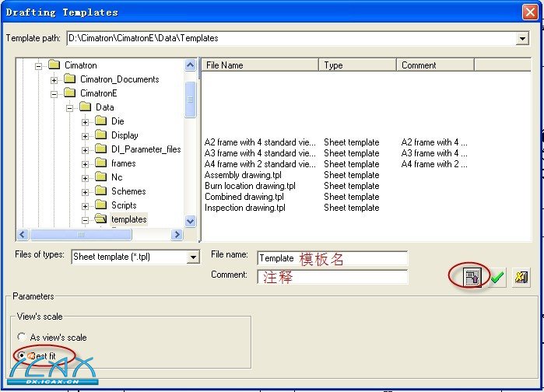This screenshot has height=392, width=544.
Task: Click the folder tree scroll down arrow
Action: [191, 221]
